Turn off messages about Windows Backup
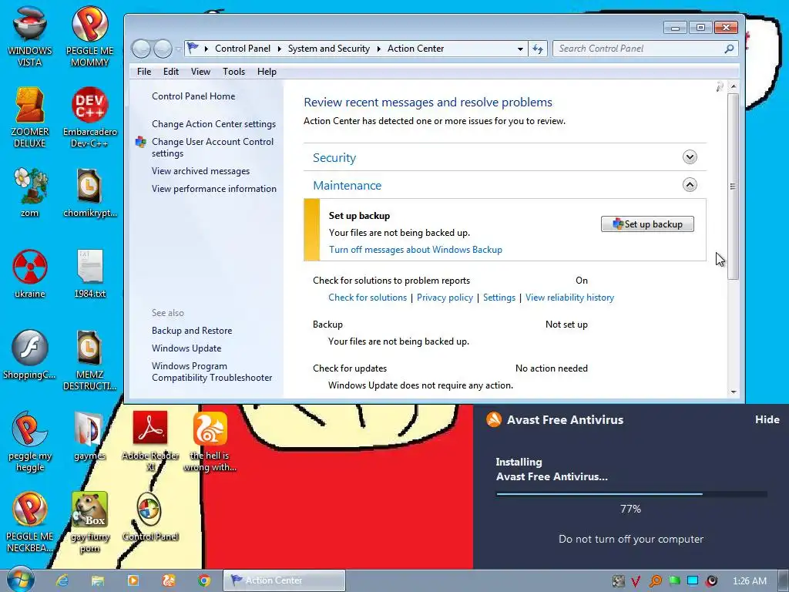 tap(415, 250)
